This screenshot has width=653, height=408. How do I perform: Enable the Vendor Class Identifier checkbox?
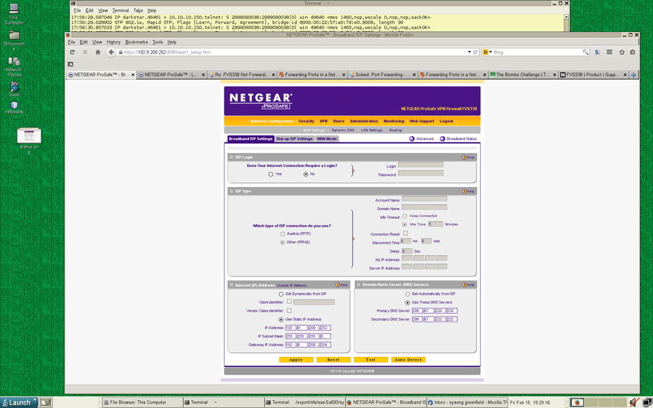[x=289, y=311]
